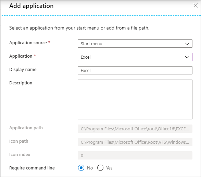Open the Application source dropdown
The image size is (201, 177).
point(135,44)
